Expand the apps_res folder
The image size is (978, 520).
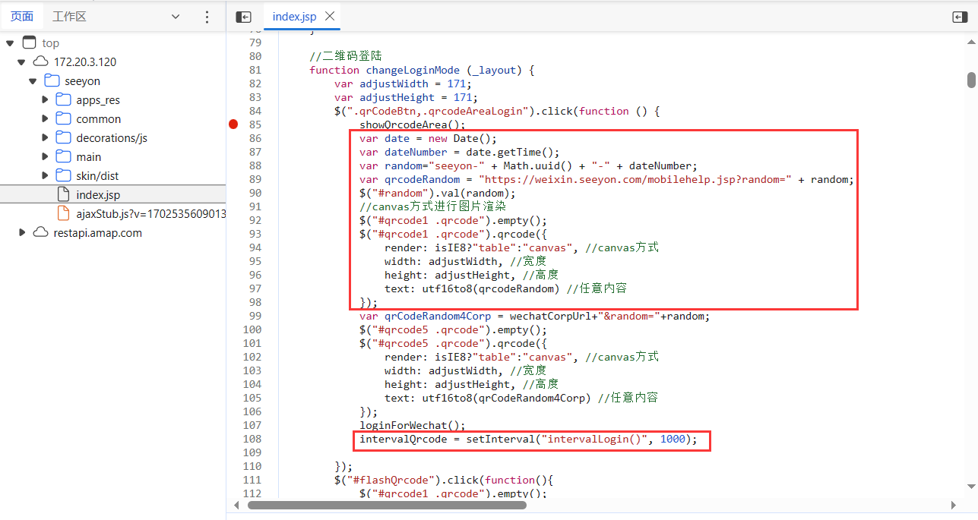point(46,100)
